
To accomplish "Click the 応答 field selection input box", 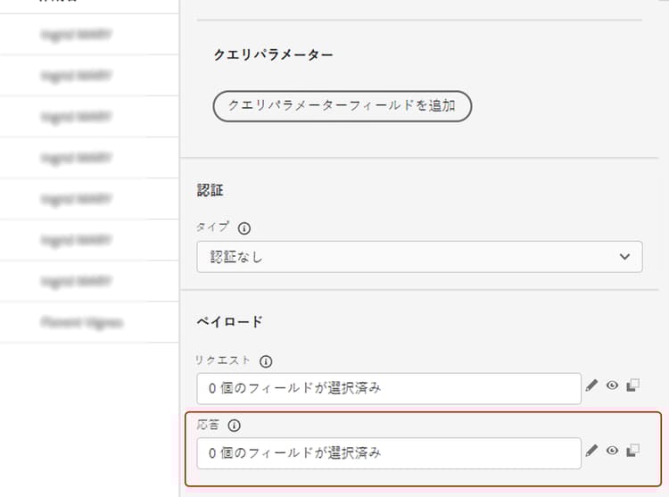I will (x=389, y=452).
